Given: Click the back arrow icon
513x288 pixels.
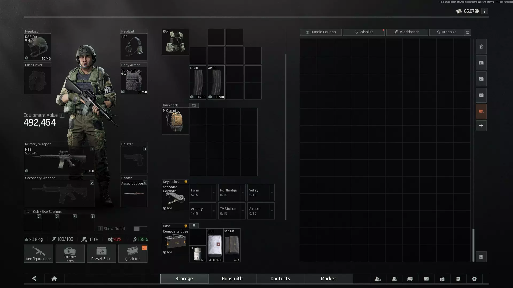Looking at the screenshot, I should (x=34, y=278).
